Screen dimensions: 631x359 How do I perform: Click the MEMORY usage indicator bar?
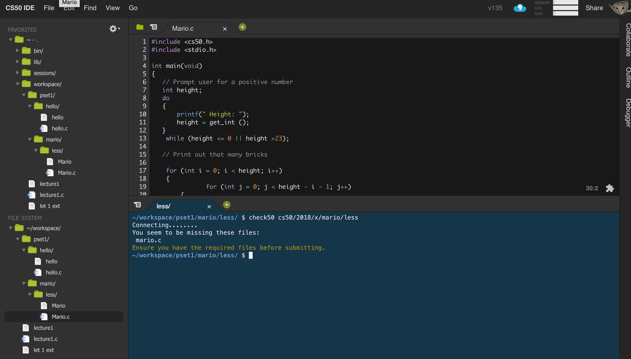point(565,3)
